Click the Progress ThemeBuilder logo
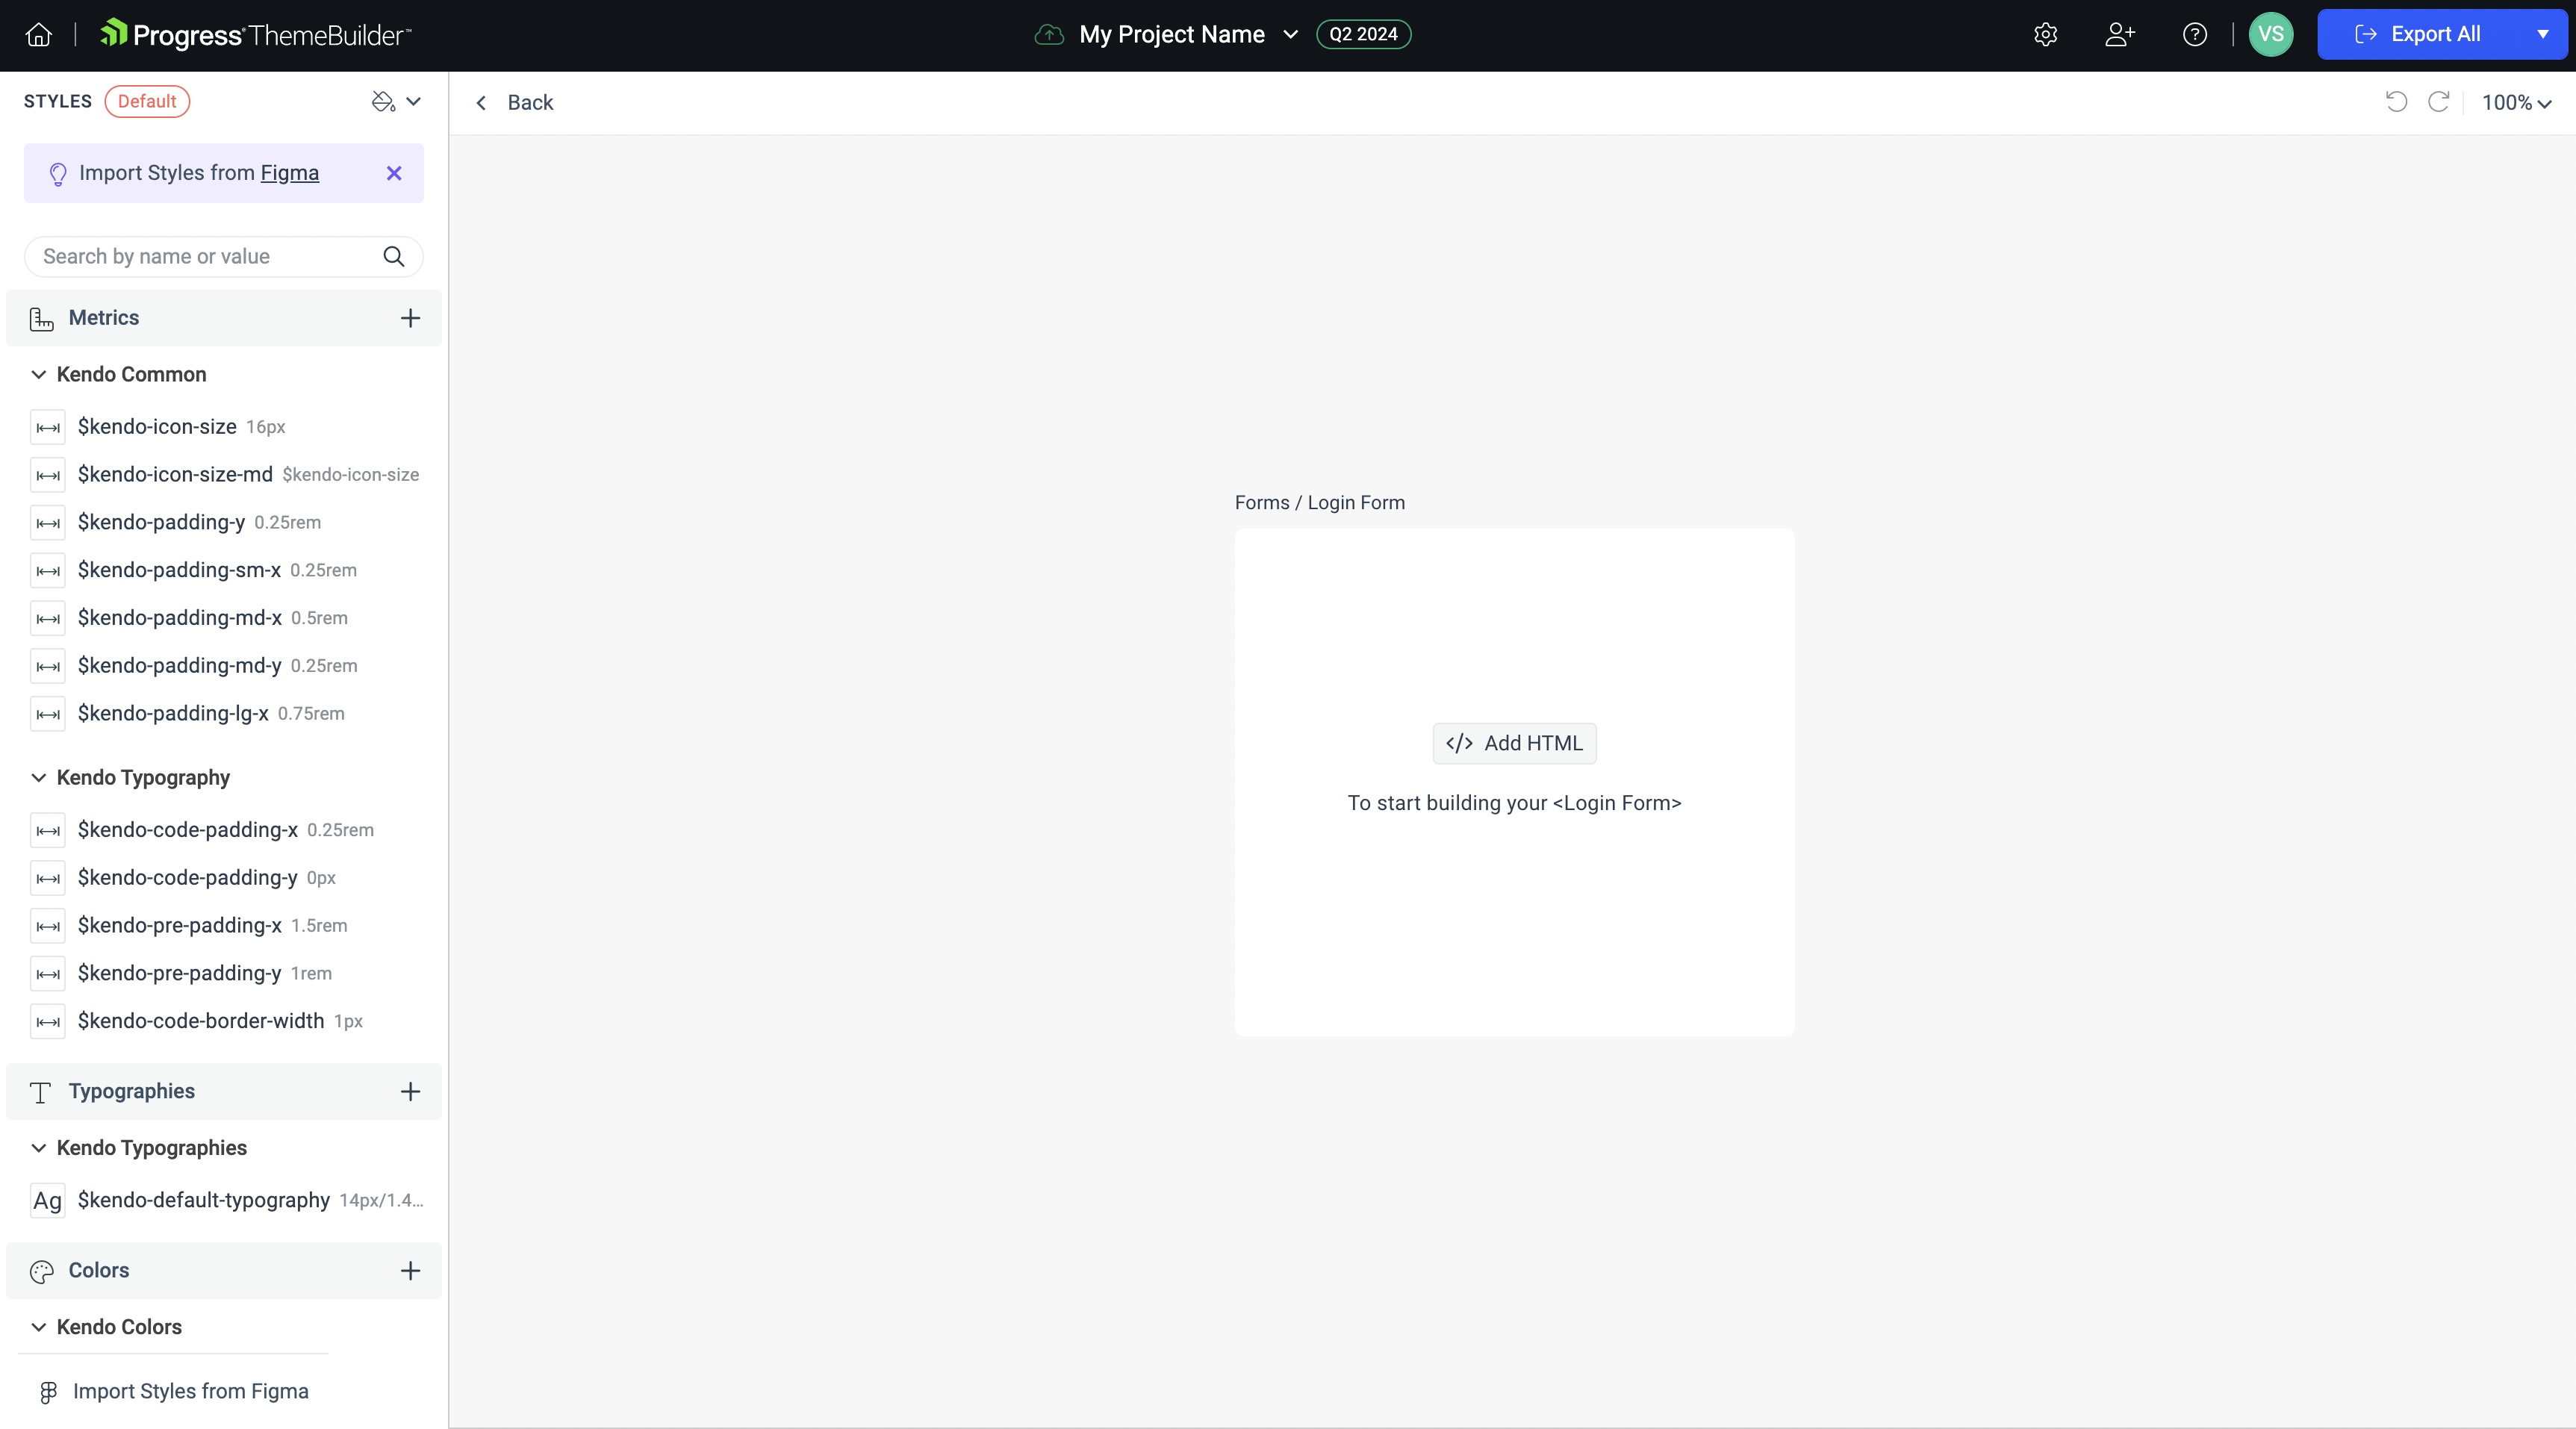 click(256, 35)
